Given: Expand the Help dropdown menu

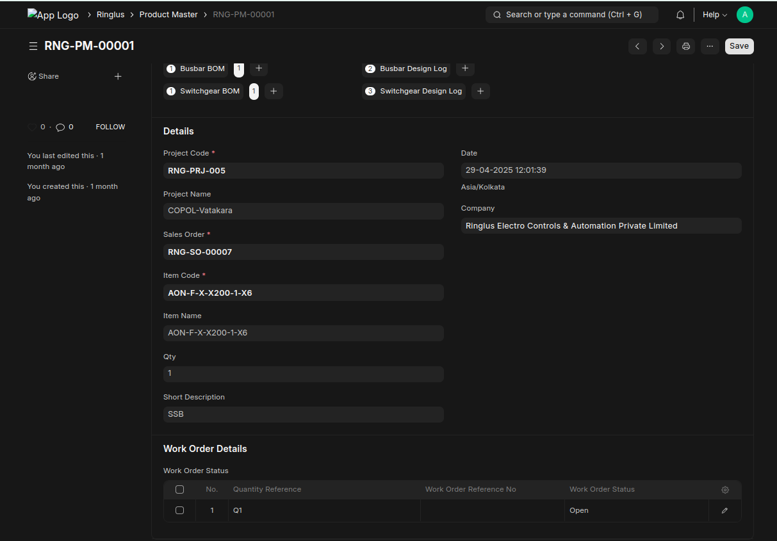Looking at the screenshot, I should pos(714,15).
